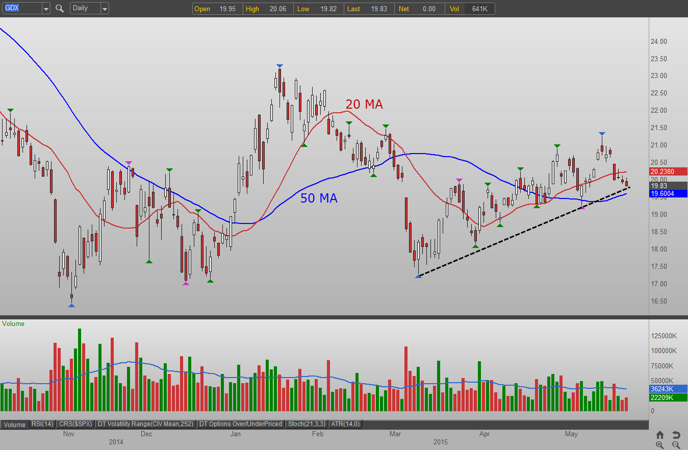Click the Low 19.82 quote field

(318, 9)
